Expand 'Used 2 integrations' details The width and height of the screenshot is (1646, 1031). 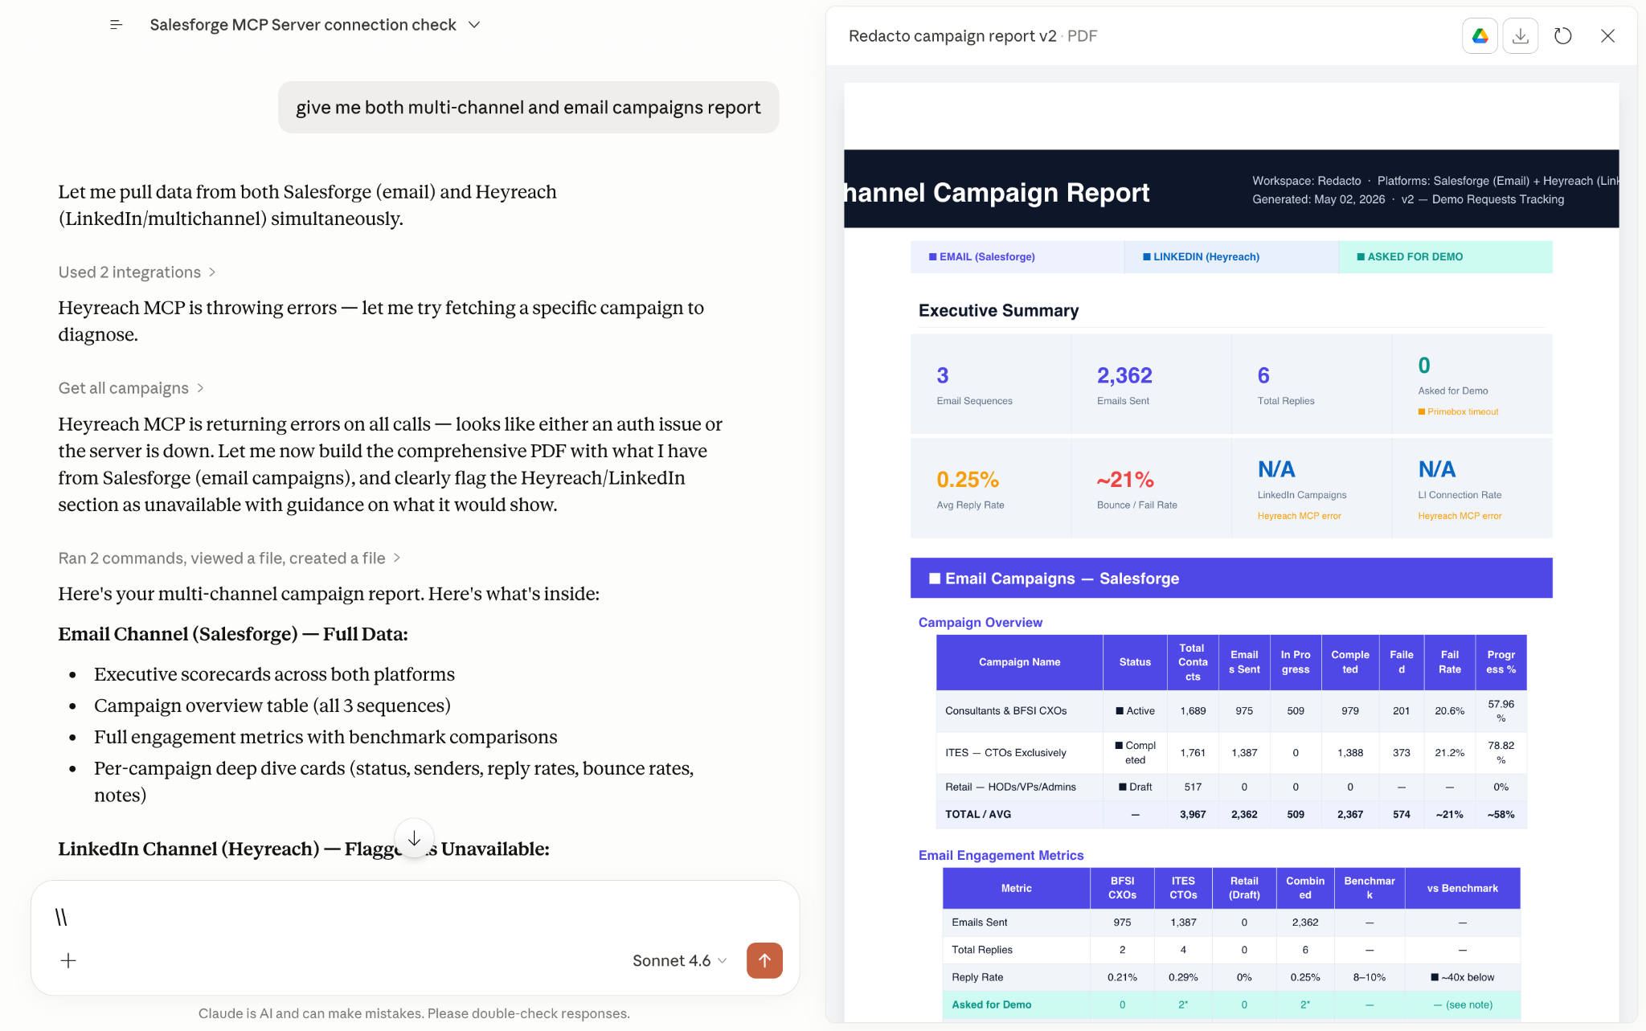[x=137, y=272]
